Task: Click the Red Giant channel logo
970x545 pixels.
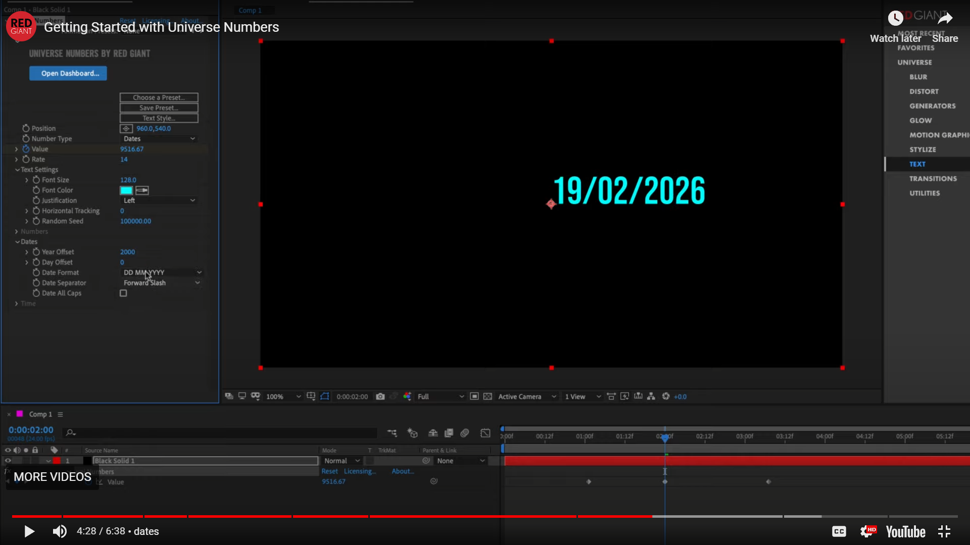Action: [x=21, y=27]
